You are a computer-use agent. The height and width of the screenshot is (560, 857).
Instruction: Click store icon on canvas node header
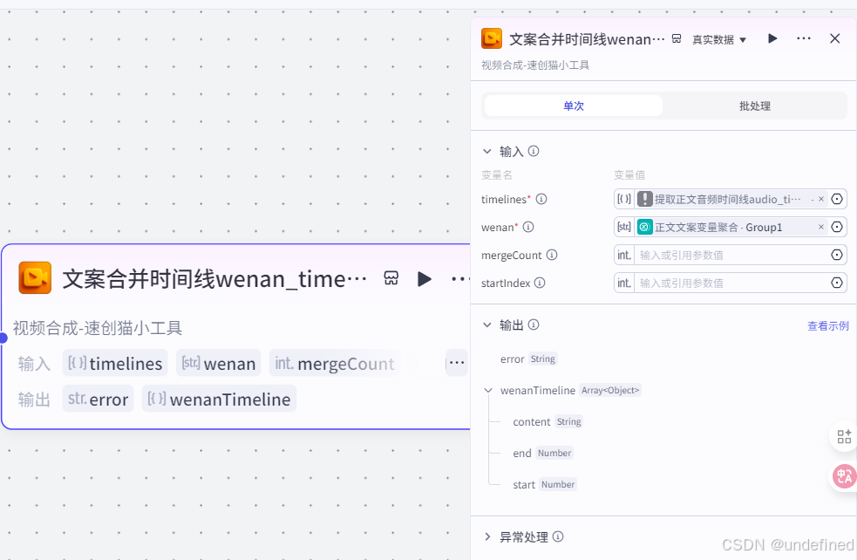391,278
